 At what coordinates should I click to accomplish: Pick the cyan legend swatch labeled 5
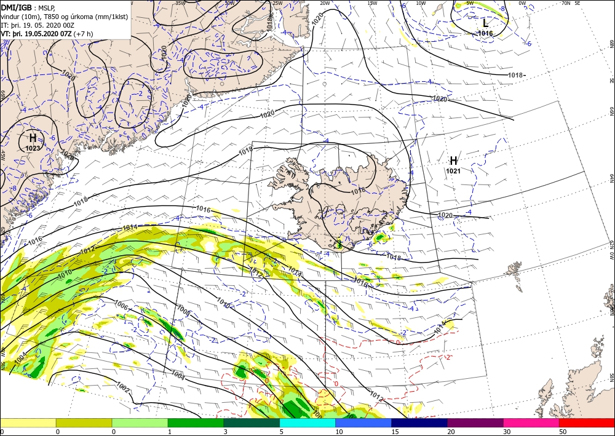[x=307, y=422]
